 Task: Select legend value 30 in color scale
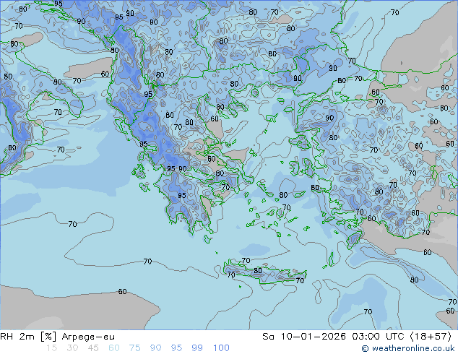72,348
